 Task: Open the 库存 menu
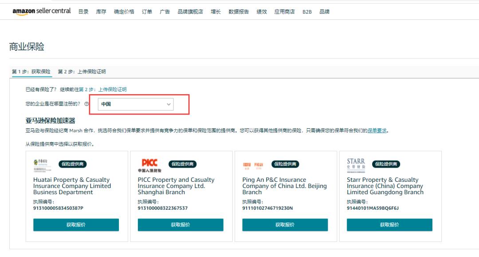101,12
